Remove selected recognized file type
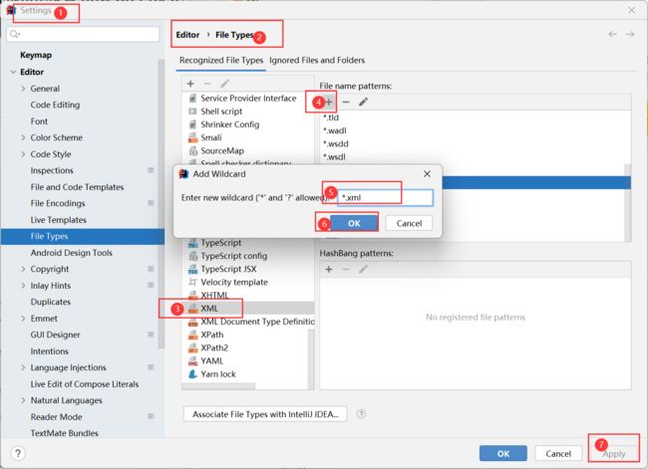Image resolution: width=648 pixels, height=469 pixels. (x=207, y=84)
